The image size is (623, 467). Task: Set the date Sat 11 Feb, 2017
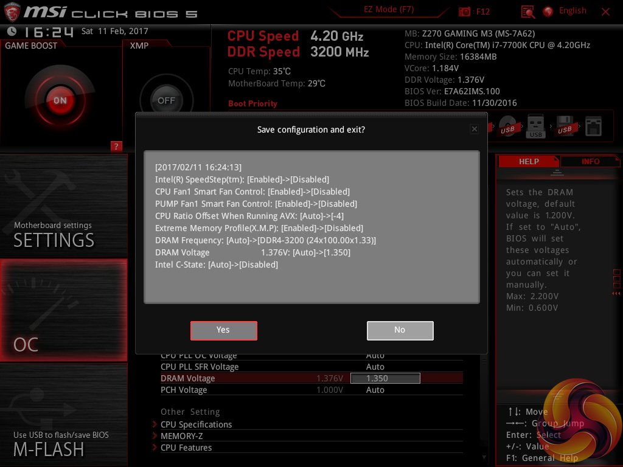[115, 31]
